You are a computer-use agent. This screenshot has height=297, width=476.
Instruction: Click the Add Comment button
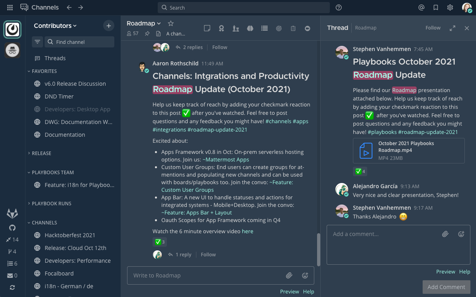tap(447, 287)
